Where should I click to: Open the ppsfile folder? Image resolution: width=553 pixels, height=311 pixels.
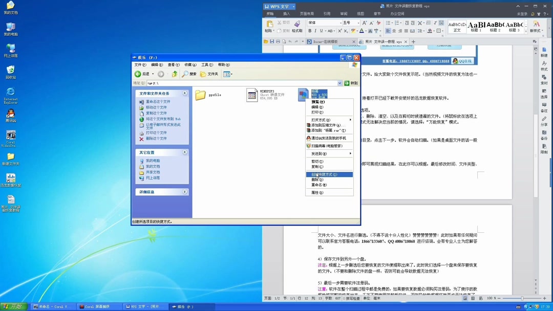(201, 95)
